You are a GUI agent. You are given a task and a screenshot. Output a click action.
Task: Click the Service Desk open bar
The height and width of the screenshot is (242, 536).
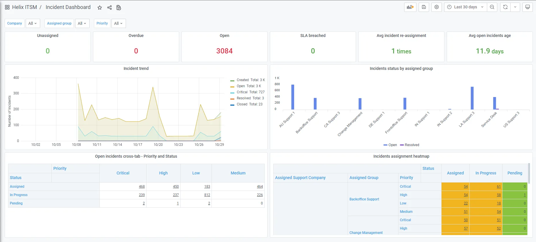[x=494, y=103]
